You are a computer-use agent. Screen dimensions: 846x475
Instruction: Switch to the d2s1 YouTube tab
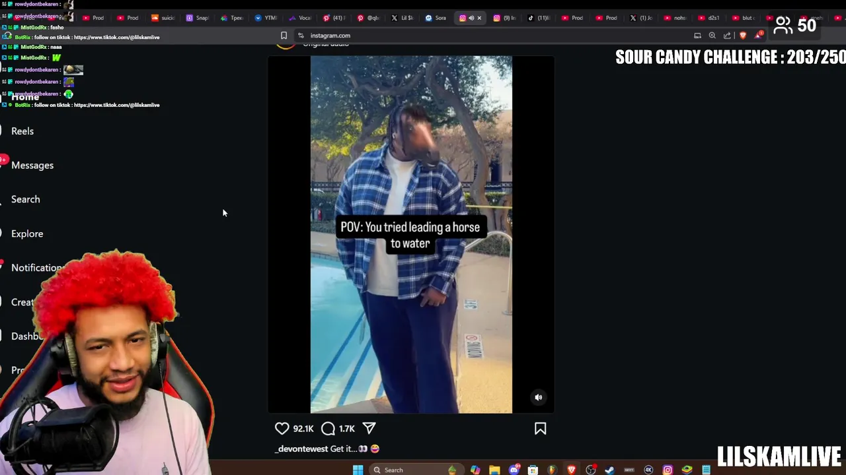coord(709,18)
